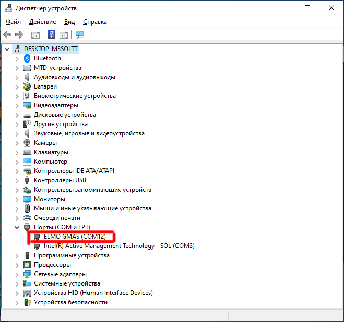Expand the Системные устройства category

pyautogui.click(x=17, y=283)
